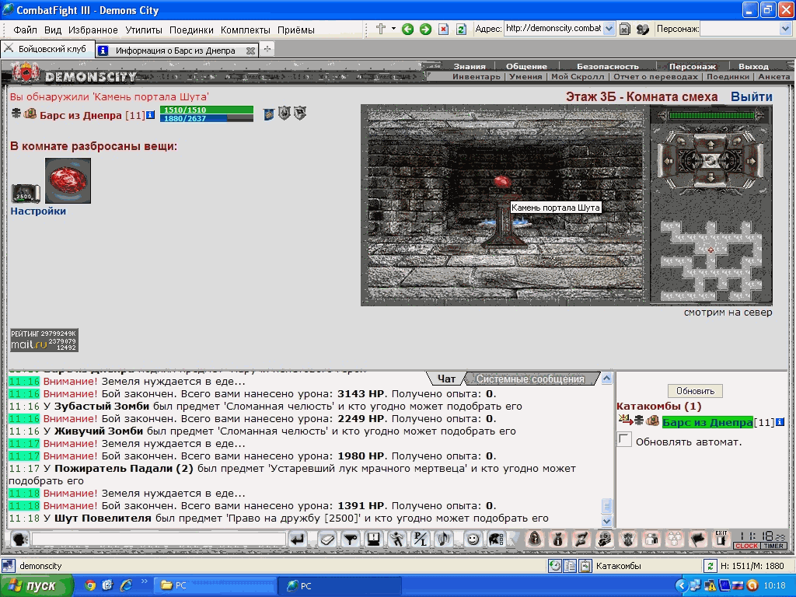
Task: Pick up the 2500 friendship item
Action: coord(26,194)
